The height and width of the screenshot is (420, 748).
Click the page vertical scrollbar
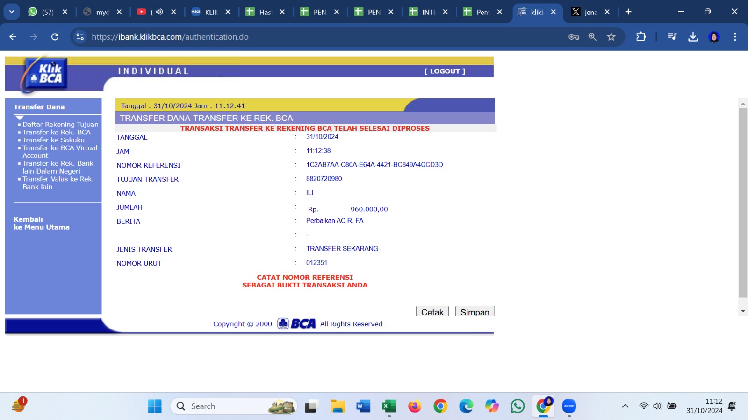(x=743, y=203)
